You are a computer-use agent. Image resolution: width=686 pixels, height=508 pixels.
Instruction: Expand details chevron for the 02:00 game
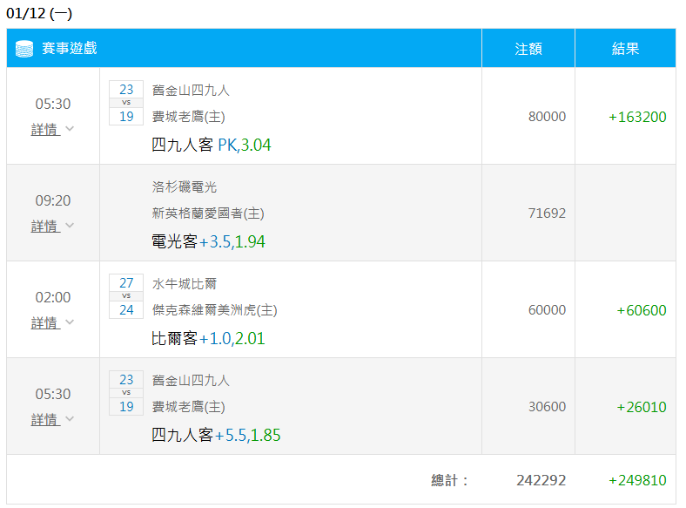[70, 322]
